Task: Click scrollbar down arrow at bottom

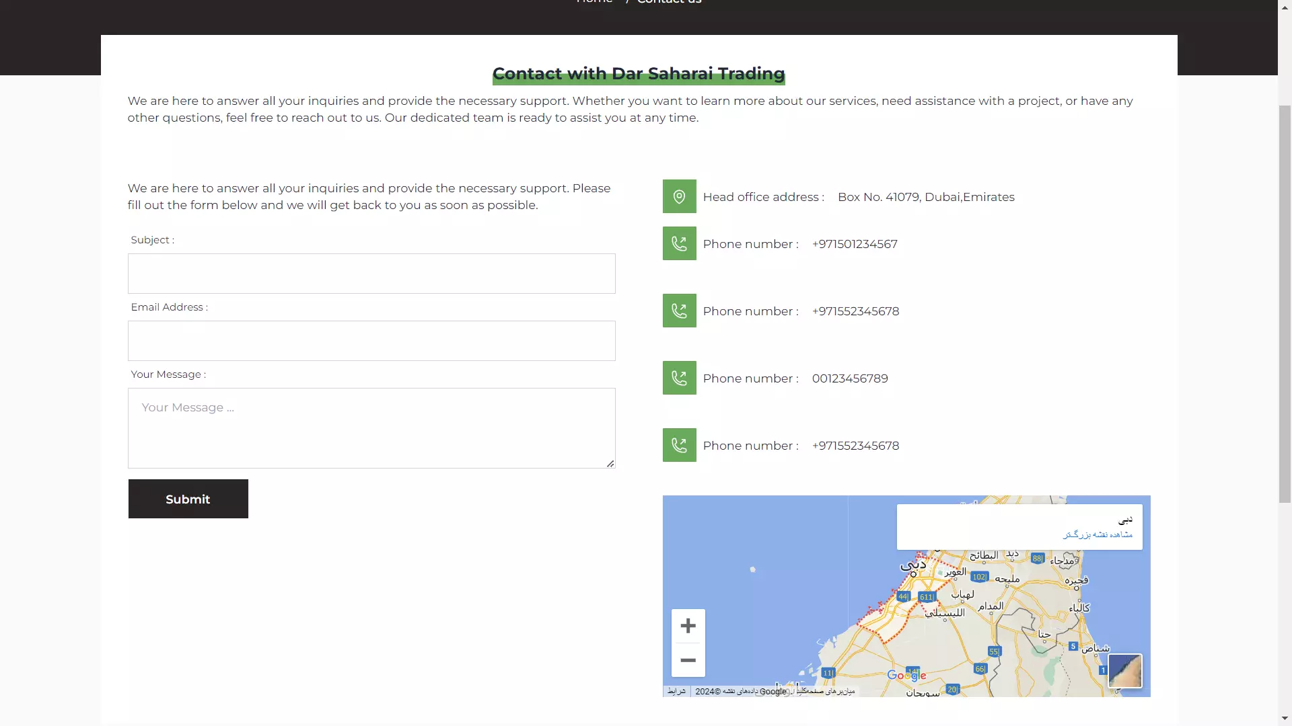Action: pos(1285,719)
